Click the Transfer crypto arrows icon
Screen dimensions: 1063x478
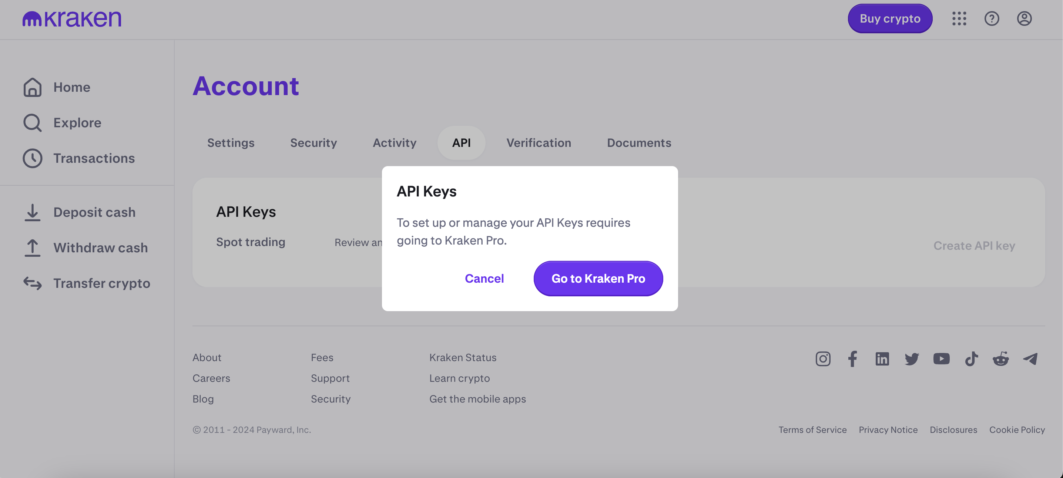(x=32, y=283)
